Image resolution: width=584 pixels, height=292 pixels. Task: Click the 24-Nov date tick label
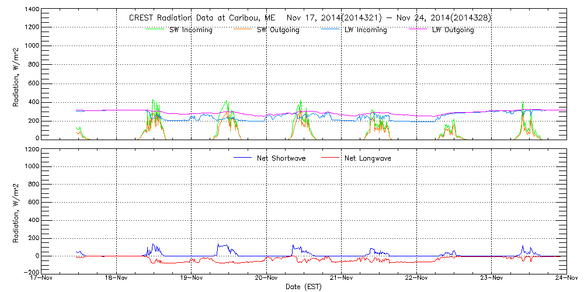(565, 278)
